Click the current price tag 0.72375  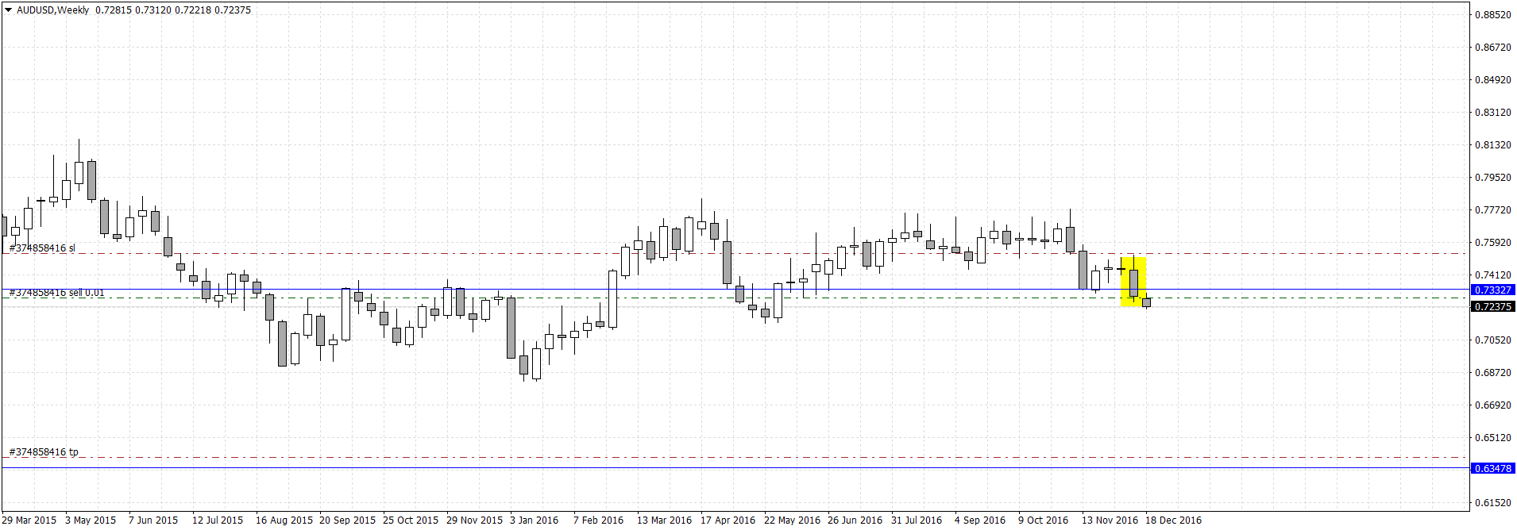(x=1493, y=306)
